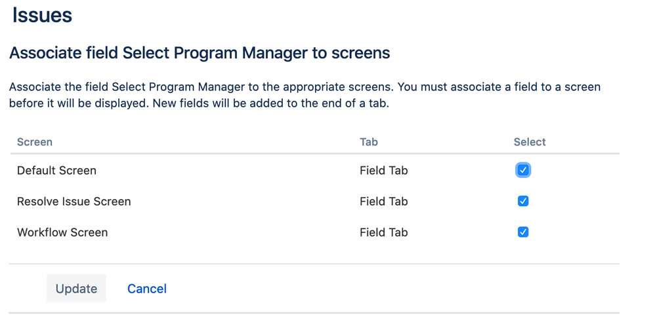The width and height of the screenshot is (655, 324).
Task: Click the Cancel link
Action: point(146,289)
